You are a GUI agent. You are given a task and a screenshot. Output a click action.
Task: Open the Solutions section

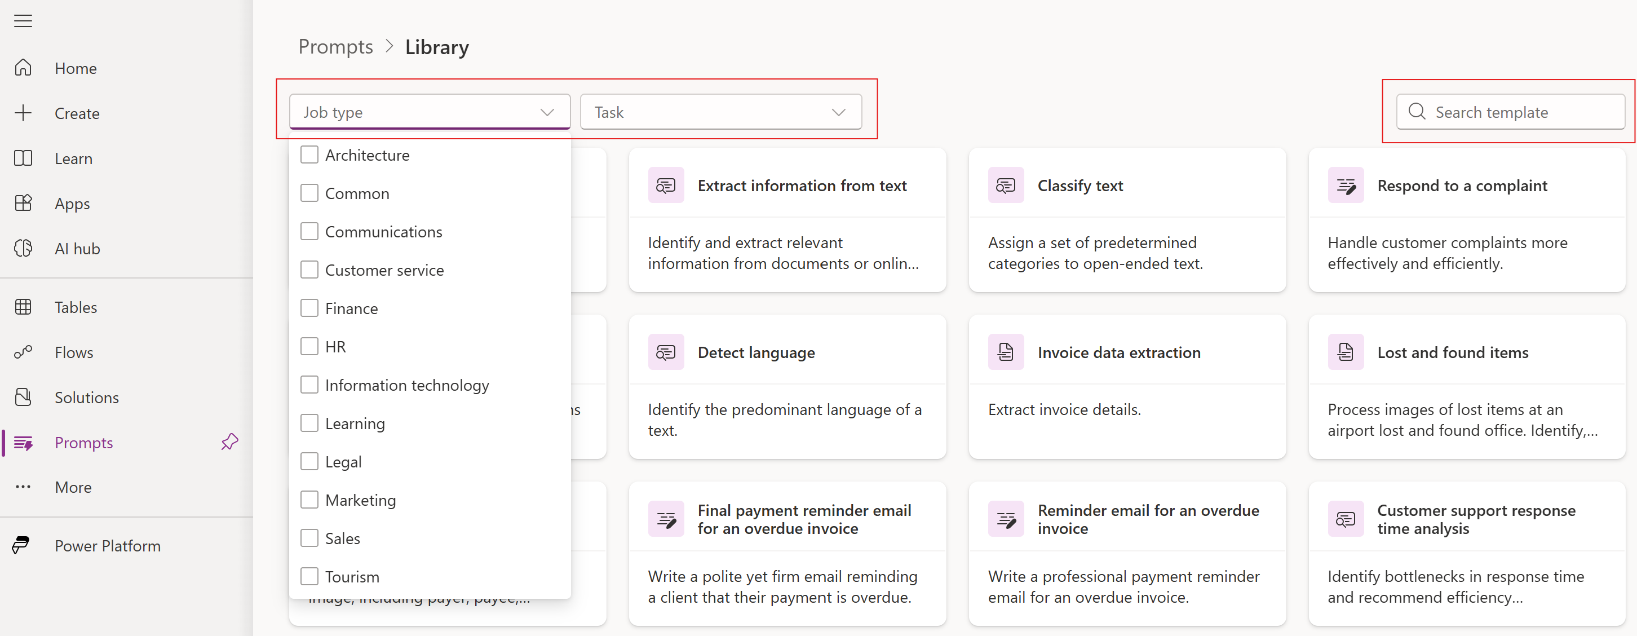coord(86,397)
